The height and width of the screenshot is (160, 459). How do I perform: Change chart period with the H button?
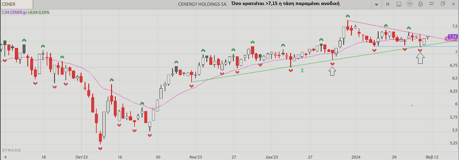pos(388,4)
